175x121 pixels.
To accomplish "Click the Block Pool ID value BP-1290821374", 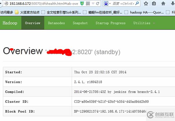I will (110, 111).
